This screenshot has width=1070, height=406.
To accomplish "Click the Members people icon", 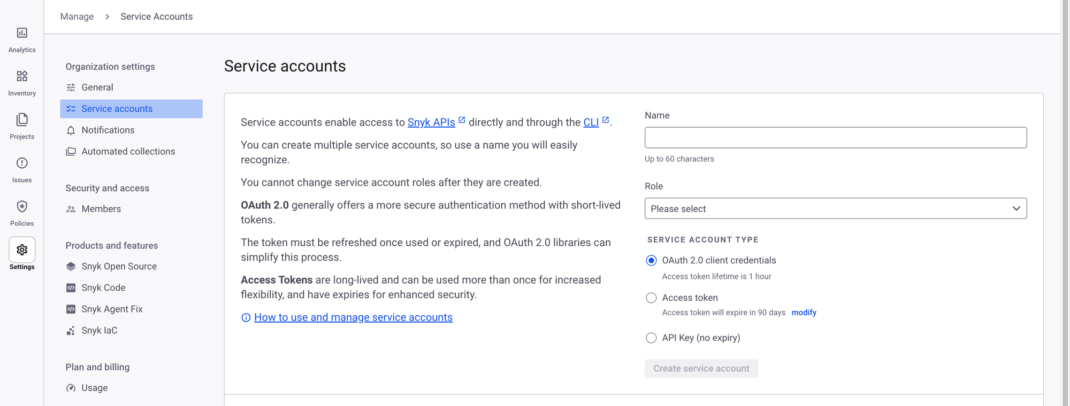I will coord(71,209).
